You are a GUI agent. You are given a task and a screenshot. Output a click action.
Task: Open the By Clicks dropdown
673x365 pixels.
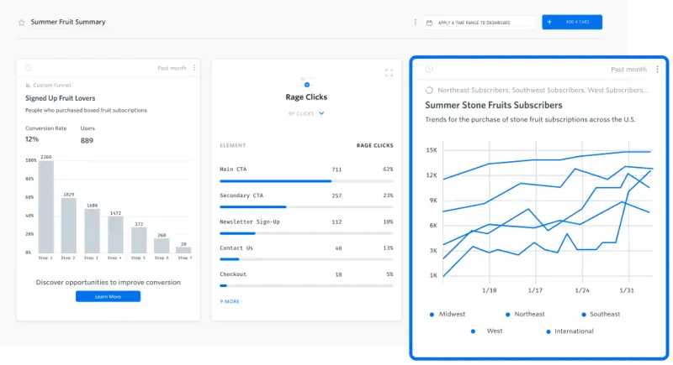306,113
